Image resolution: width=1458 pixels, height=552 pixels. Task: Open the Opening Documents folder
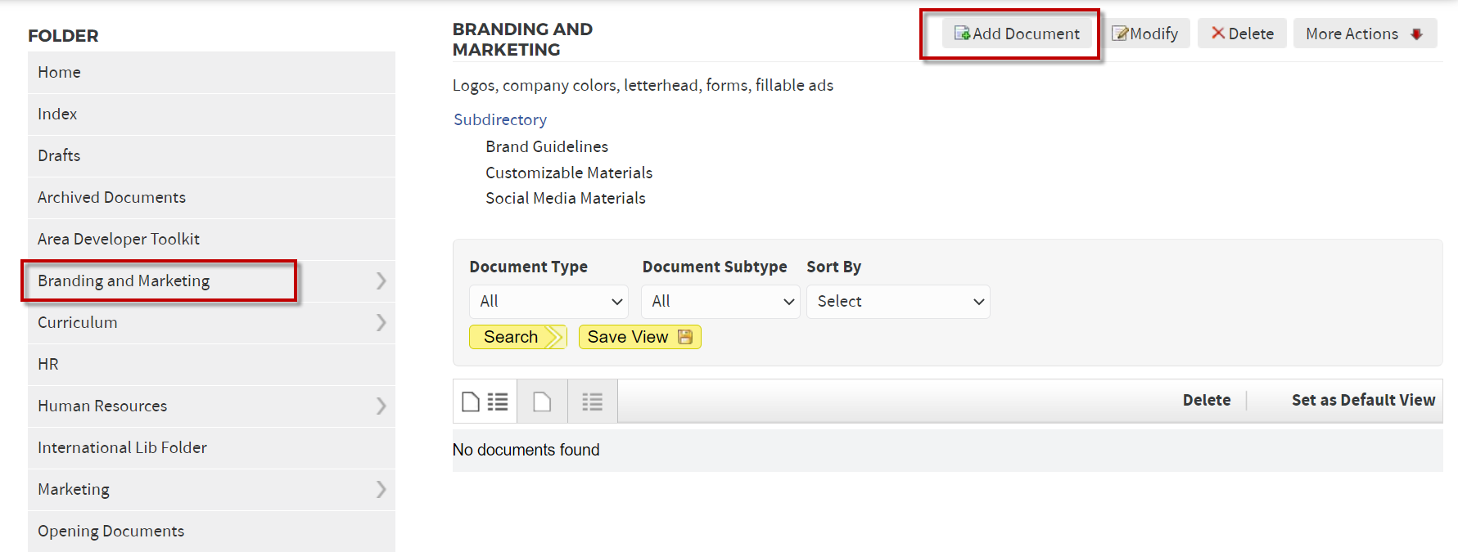pos(211,532)
